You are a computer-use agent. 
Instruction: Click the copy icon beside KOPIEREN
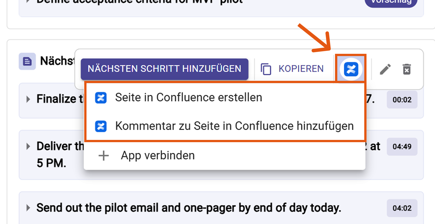point(265,69)
